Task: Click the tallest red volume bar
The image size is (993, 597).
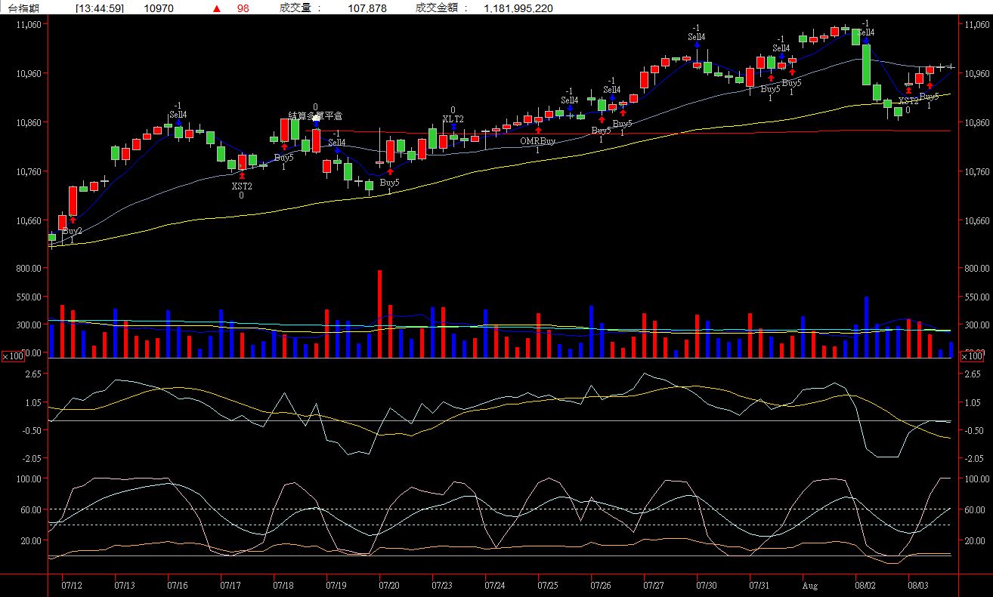Action: tap(379, 313)
